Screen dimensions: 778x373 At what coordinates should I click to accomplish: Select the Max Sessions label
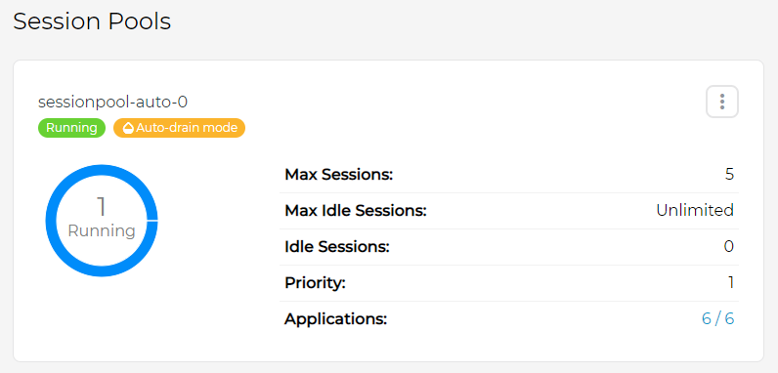click(x=339, y=175)
